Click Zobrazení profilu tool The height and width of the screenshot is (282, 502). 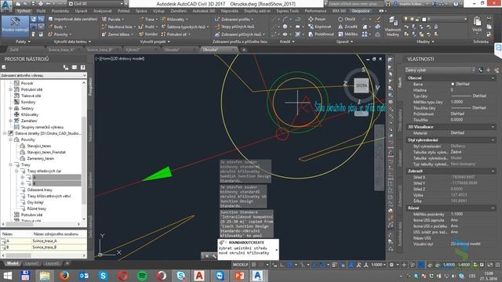pos(235,19)
